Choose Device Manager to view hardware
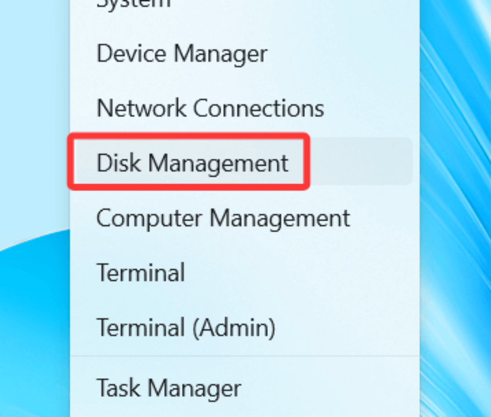Viewport: 491px width, 417px height. coord(181,53)
